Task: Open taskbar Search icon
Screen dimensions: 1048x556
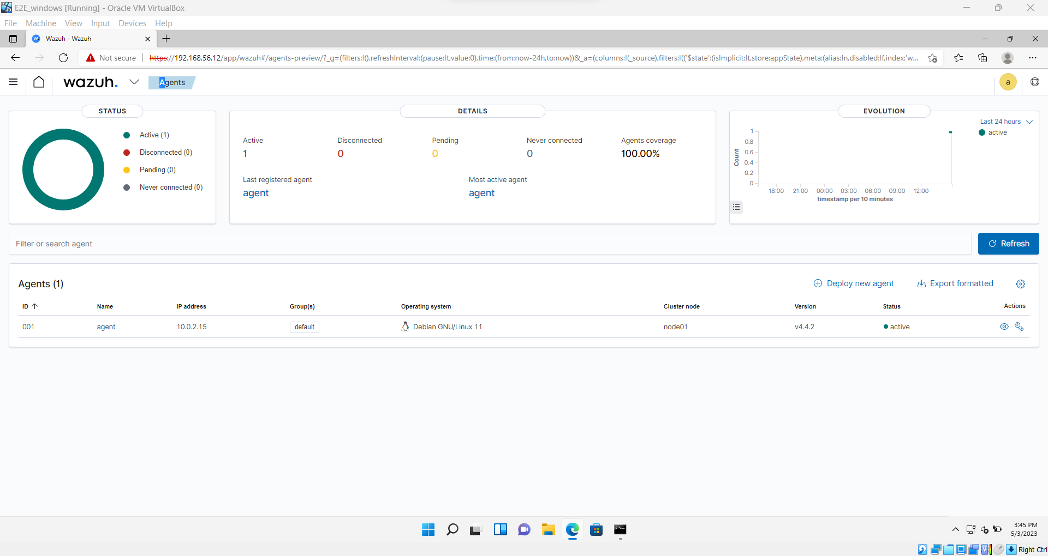Action: click(x=452, y=529)
